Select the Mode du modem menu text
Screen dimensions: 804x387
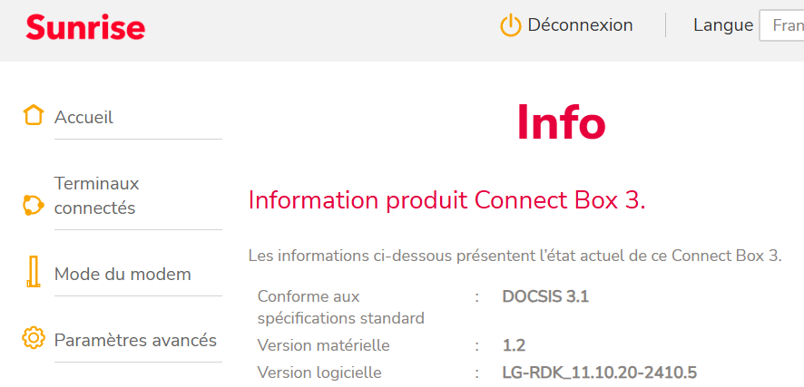(123, 274)
